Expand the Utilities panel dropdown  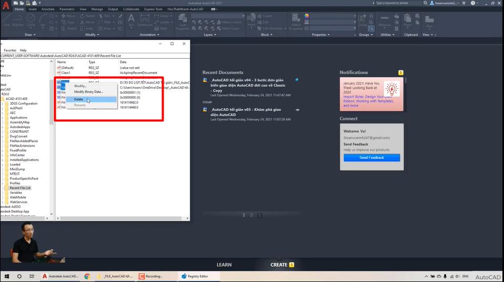pos(387,35)
